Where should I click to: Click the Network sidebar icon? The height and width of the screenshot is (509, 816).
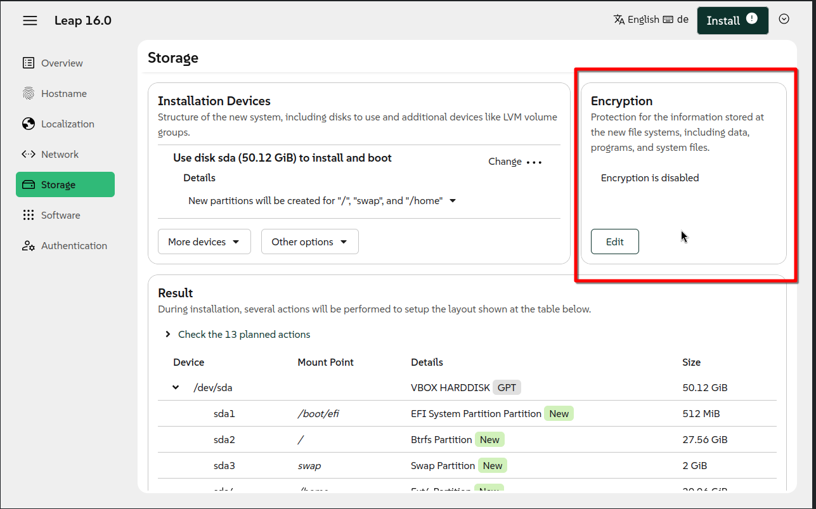[29, 154]
